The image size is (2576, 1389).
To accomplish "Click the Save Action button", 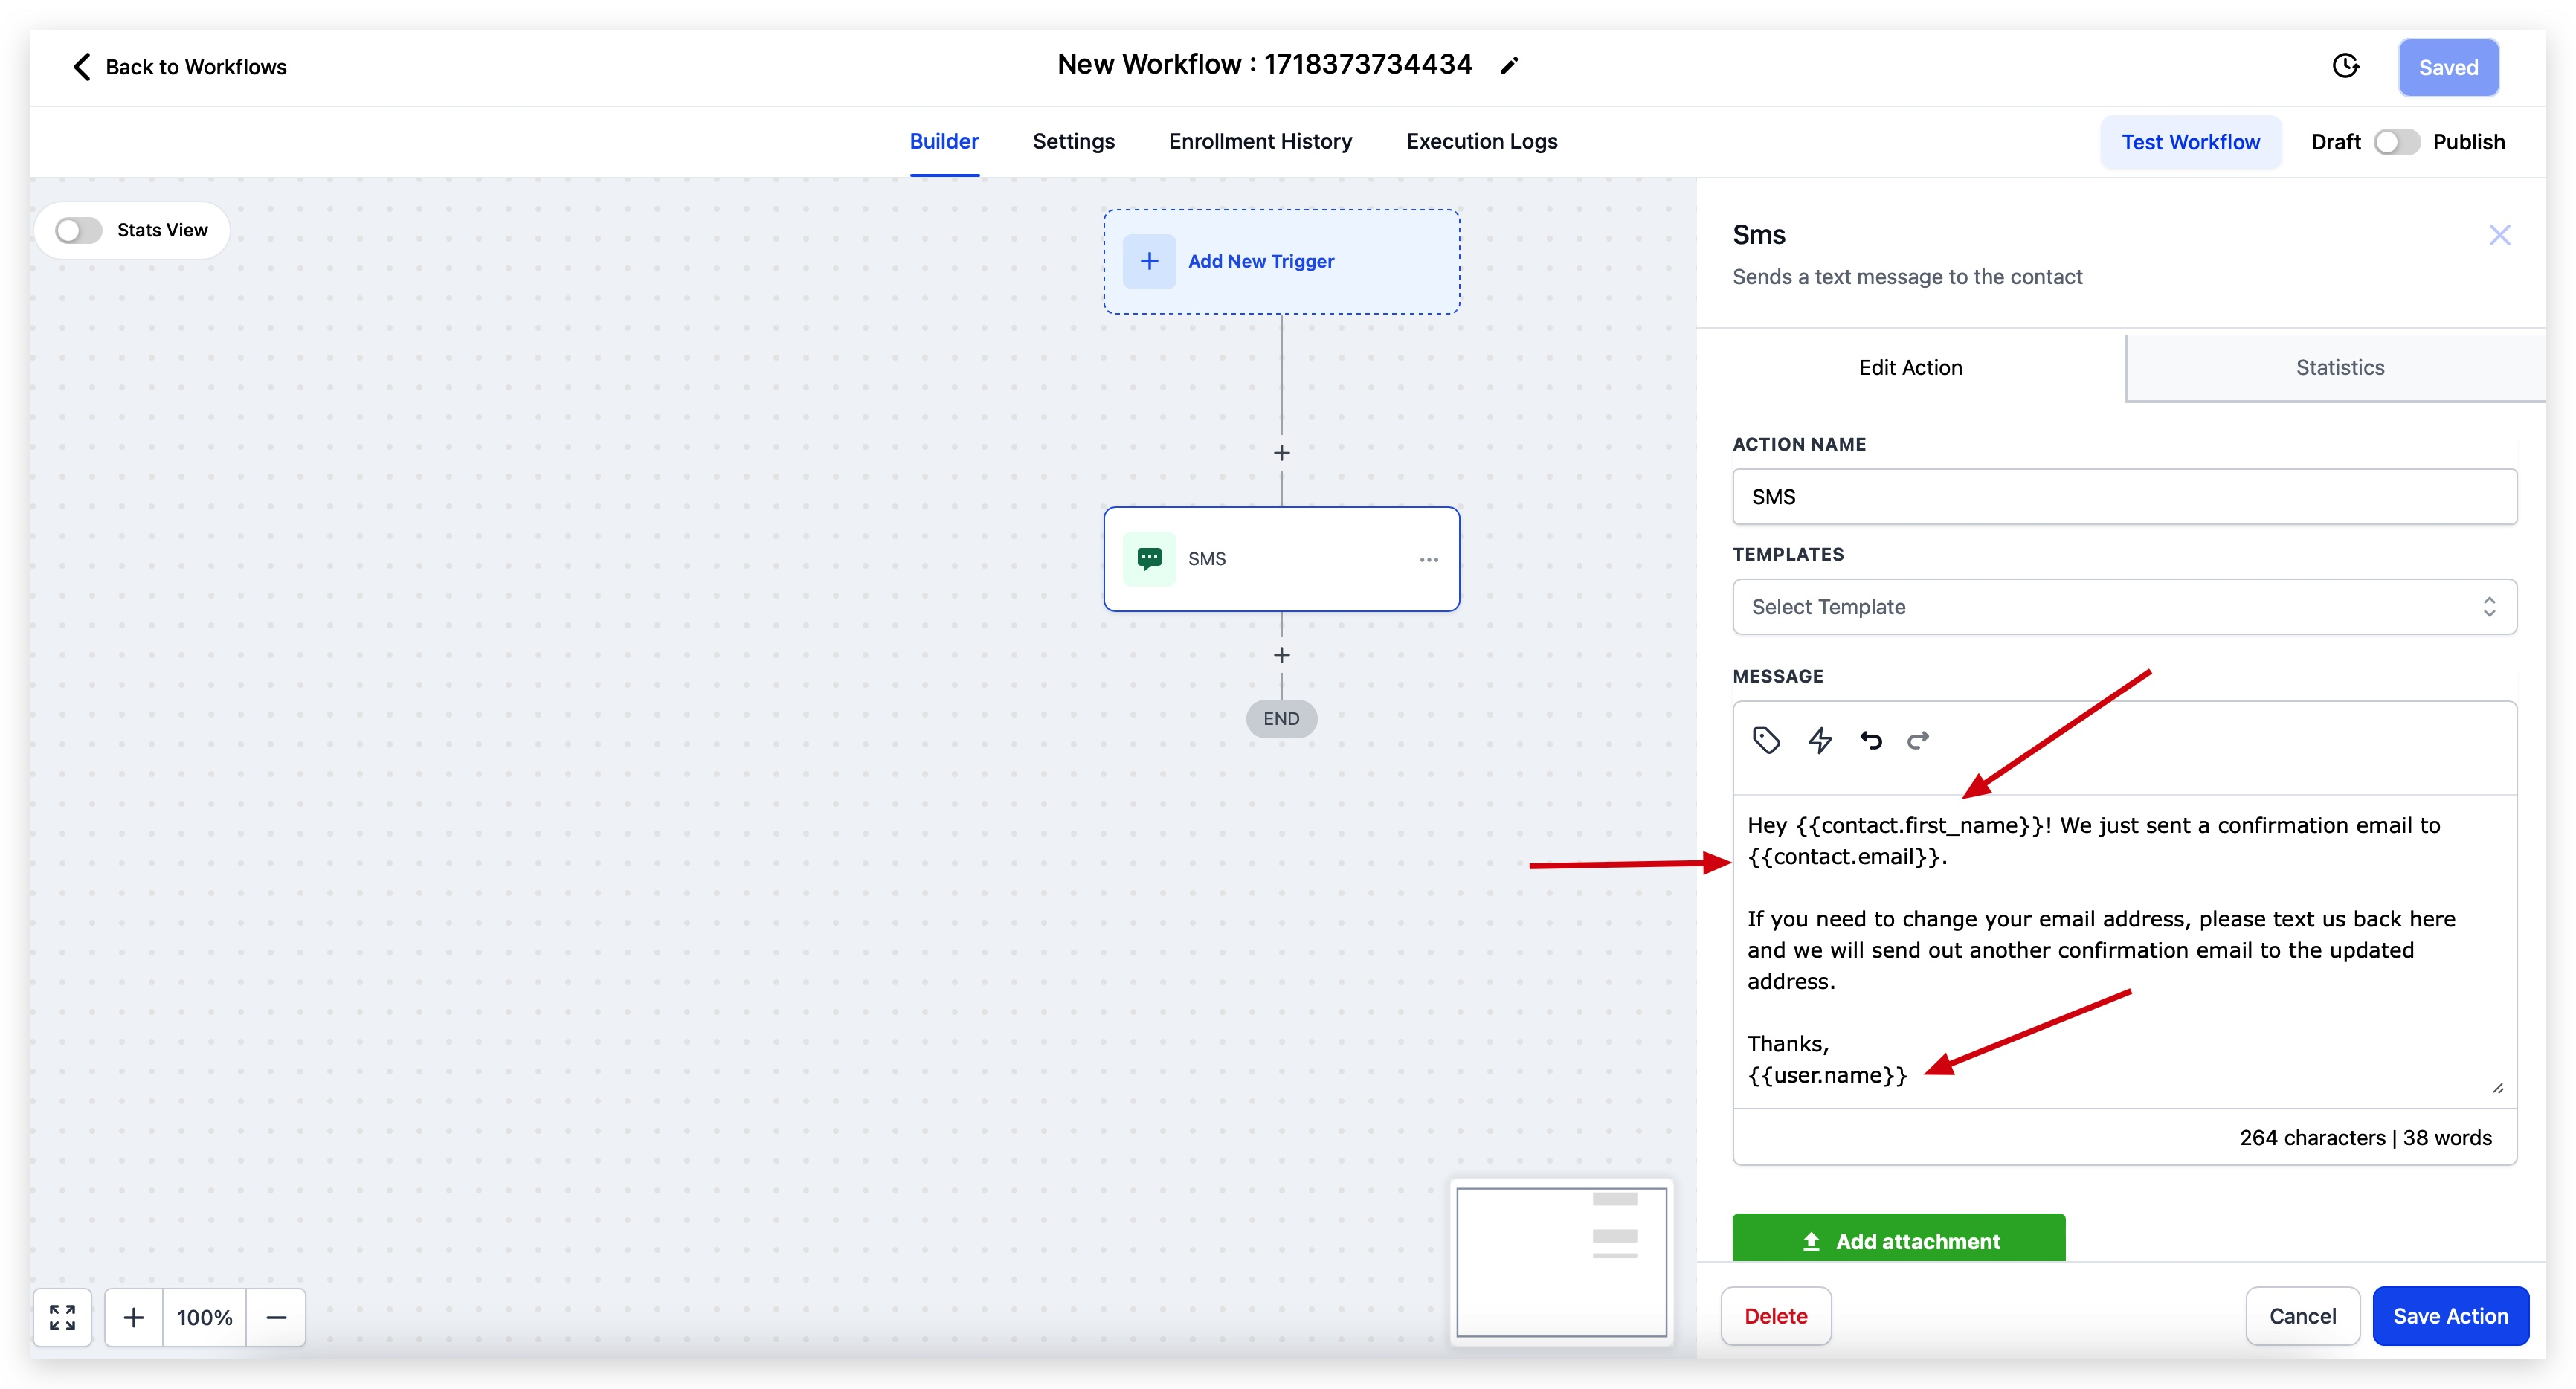I will coord(2450,1316).
